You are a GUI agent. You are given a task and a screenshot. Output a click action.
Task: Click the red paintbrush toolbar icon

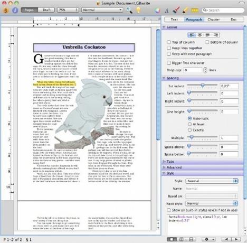176,10
